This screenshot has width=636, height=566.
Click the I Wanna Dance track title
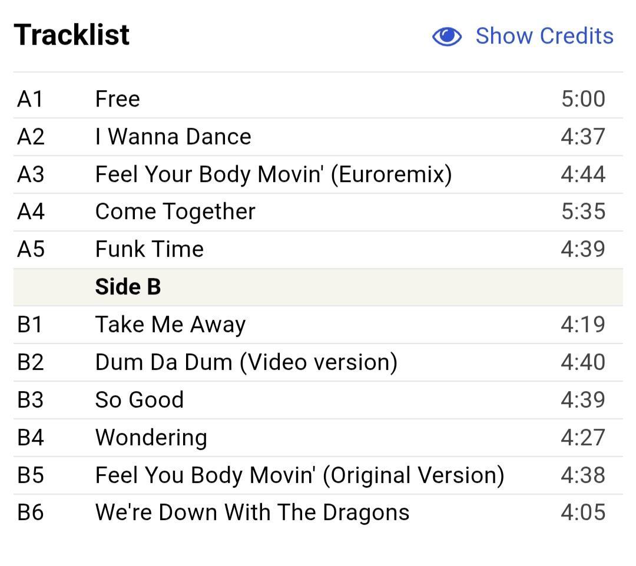pos(173,137)
